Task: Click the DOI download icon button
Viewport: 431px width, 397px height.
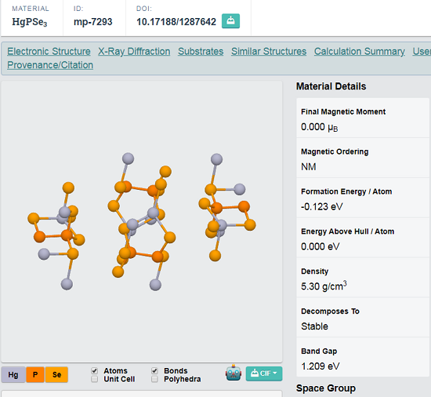Action: [230, 21]
